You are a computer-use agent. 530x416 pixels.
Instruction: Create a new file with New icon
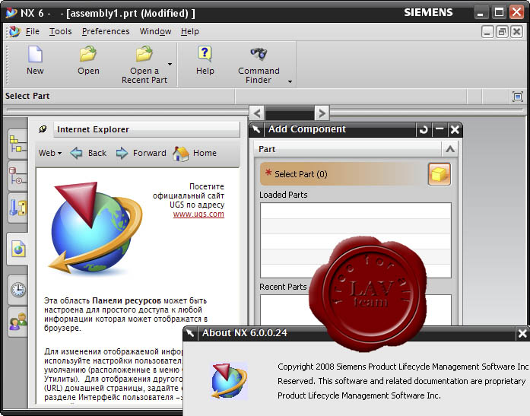tap(35, 55)
